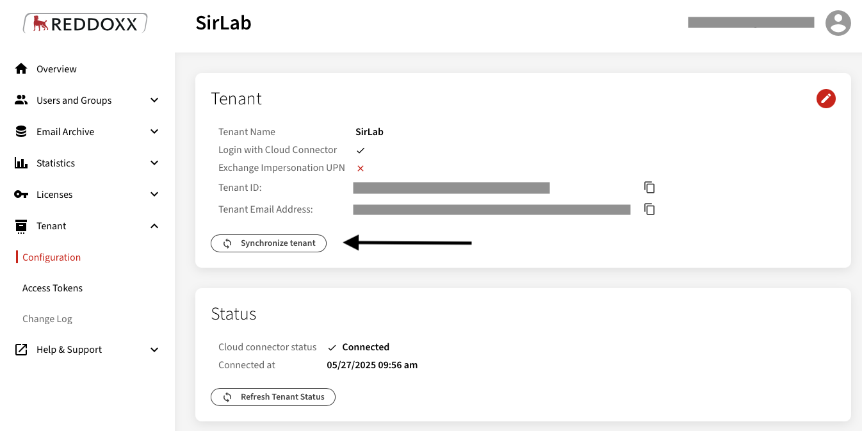Click the Tenant Name label
Viewport: 862px width, 431px height.
247,132
